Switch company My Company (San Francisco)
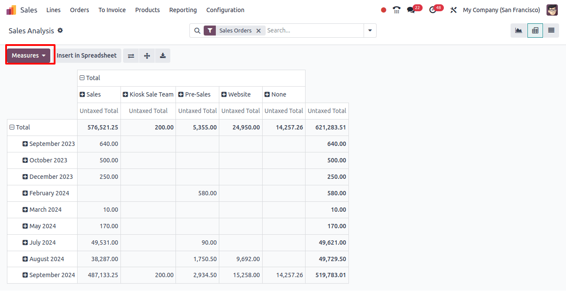The image size is (566, 291). pyautogui.click(x=501, y=10)
